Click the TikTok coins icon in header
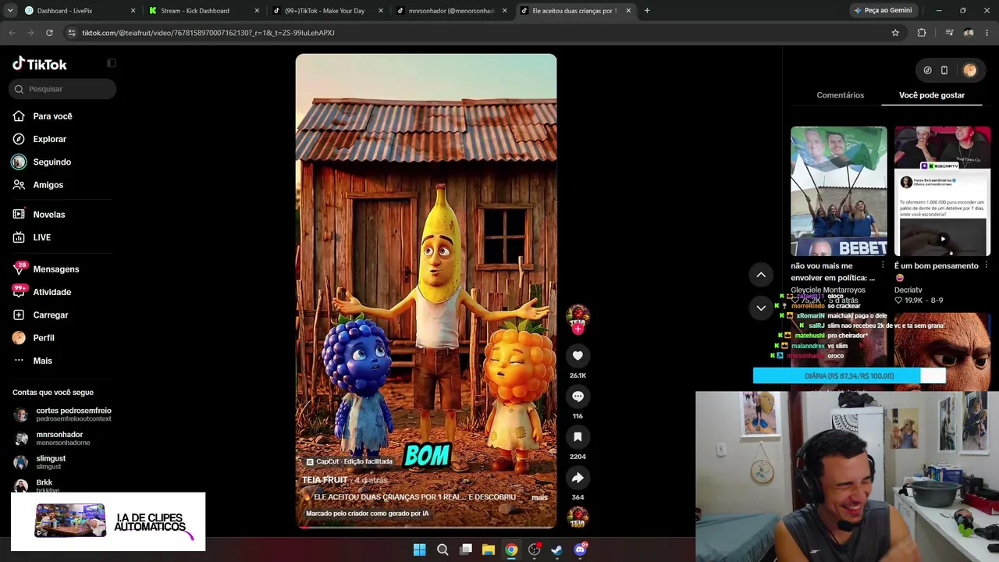999x562 pixels. (x=927, y=70)
